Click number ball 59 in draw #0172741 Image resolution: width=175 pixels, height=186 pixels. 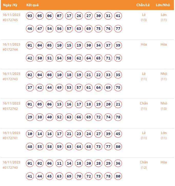click(x=59, y=147)
